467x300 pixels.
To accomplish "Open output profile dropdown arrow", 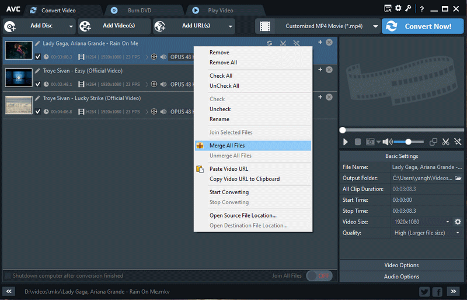I will [375, 26].
